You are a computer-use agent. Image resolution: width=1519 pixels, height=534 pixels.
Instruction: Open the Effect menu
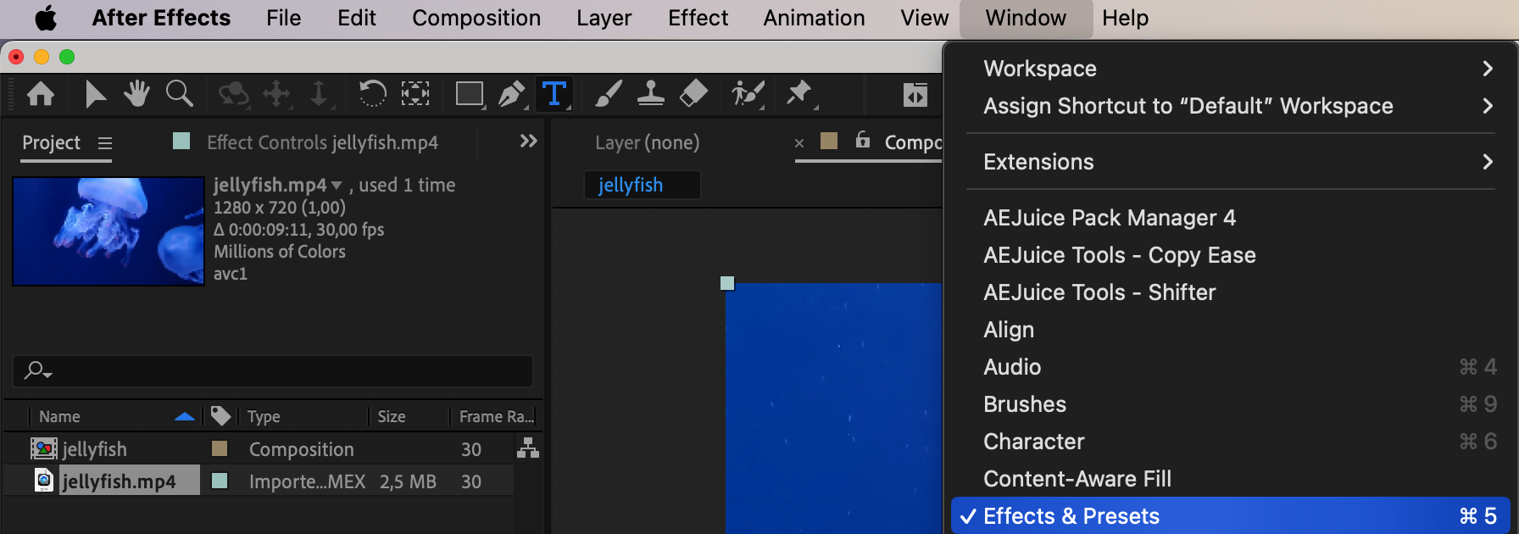[698, 18]
